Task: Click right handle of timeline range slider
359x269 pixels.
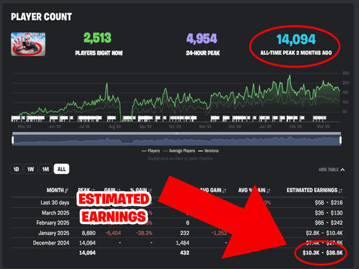Action: click(339, 139)
